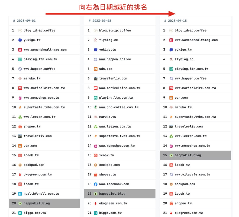Click the www.happen.coffee icon under 2023-09-08
The height and width of the screenshot is (217, 239).
pyautogui.click(x=96, y=59)
